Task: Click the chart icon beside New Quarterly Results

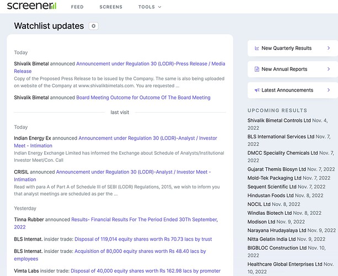Action: point(257,48)
